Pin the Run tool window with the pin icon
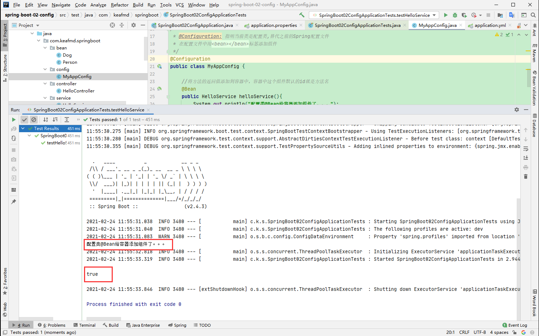539x336 pixels. click(x=14, y=202)
